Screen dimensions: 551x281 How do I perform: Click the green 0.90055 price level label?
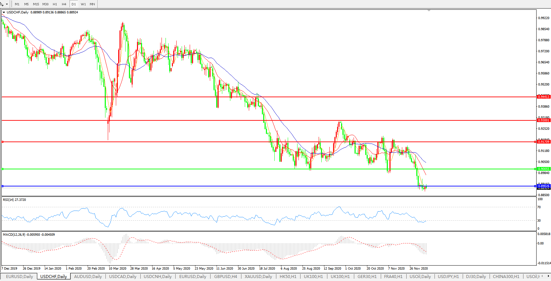click(544, 169)
